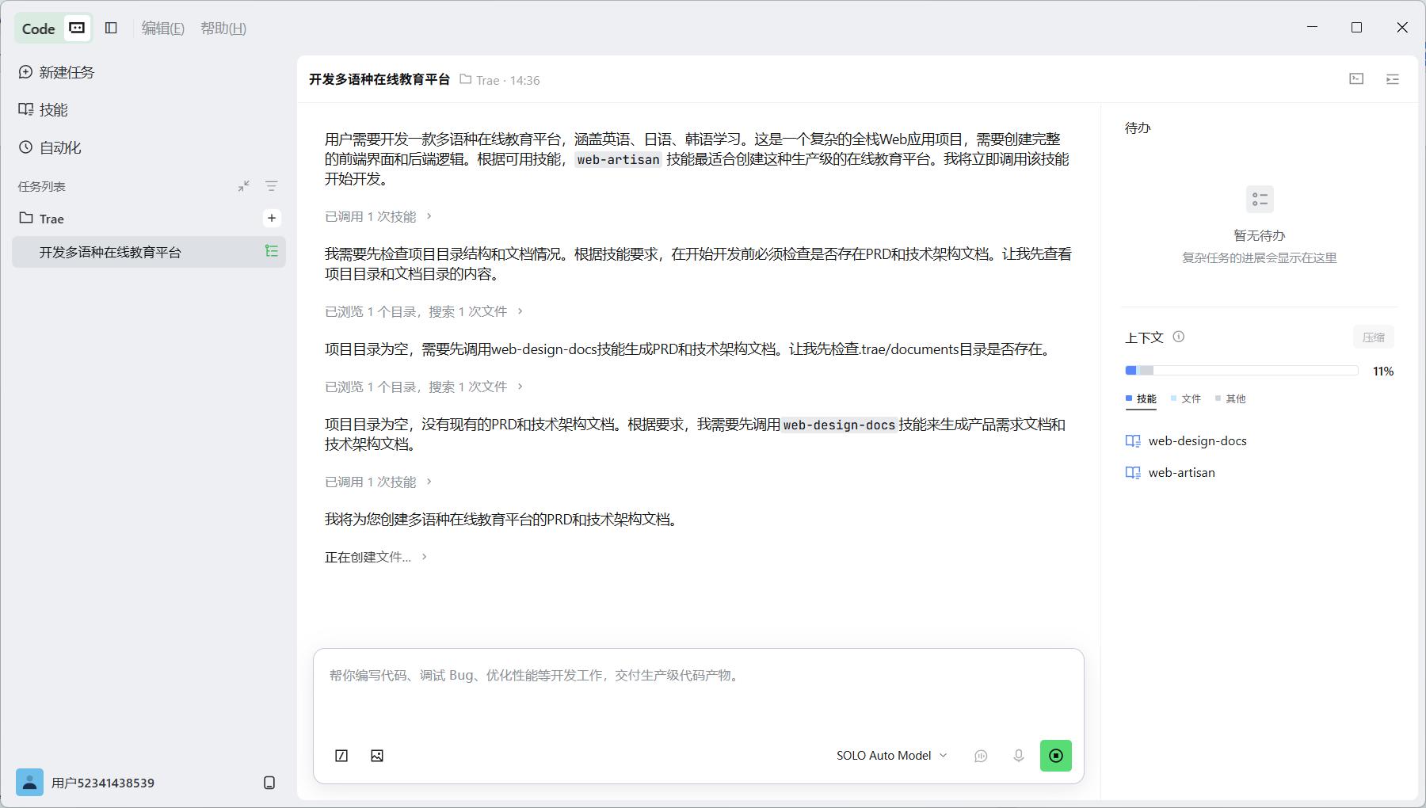The height and width of the screenshot is (808, 1426).
Task: Open the web-artisan skill
Action: pyautogui.click(x=1171, y=473)
